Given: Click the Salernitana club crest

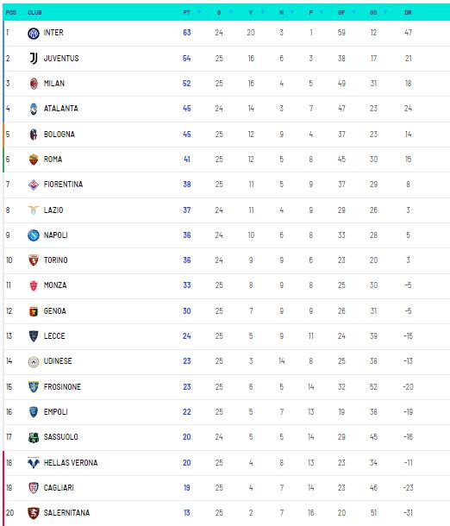Looking at the screenshot, I should pos(34,513).
